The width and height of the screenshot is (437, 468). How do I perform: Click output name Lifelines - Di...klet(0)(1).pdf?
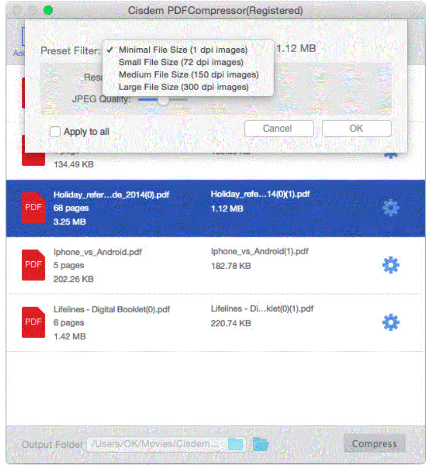262,309
